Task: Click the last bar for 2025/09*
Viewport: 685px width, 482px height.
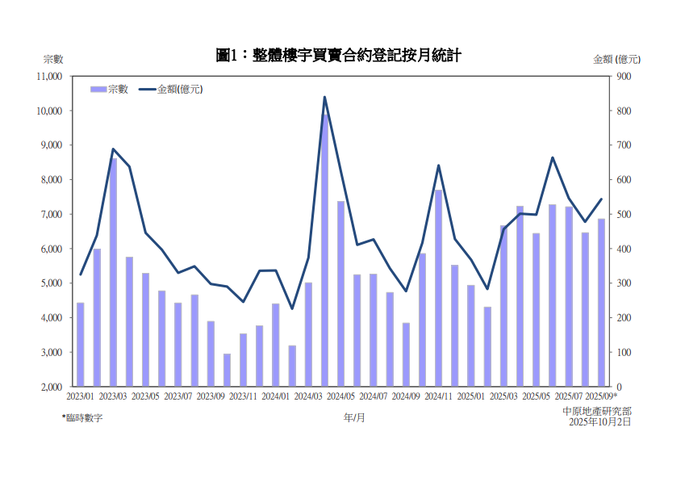Action: tap(601, 303)
